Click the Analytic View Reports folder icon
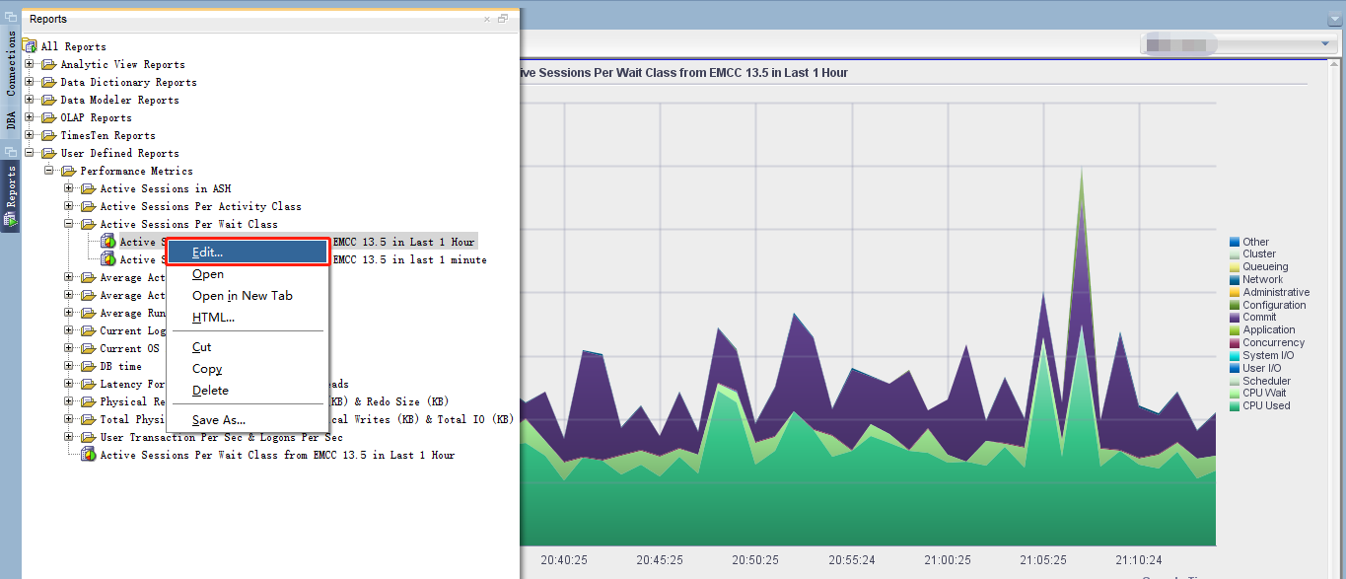 48,64
